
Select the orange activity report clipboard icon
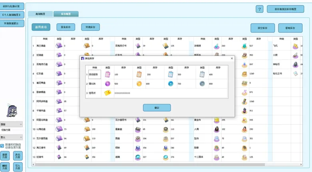tap(139, 74)
